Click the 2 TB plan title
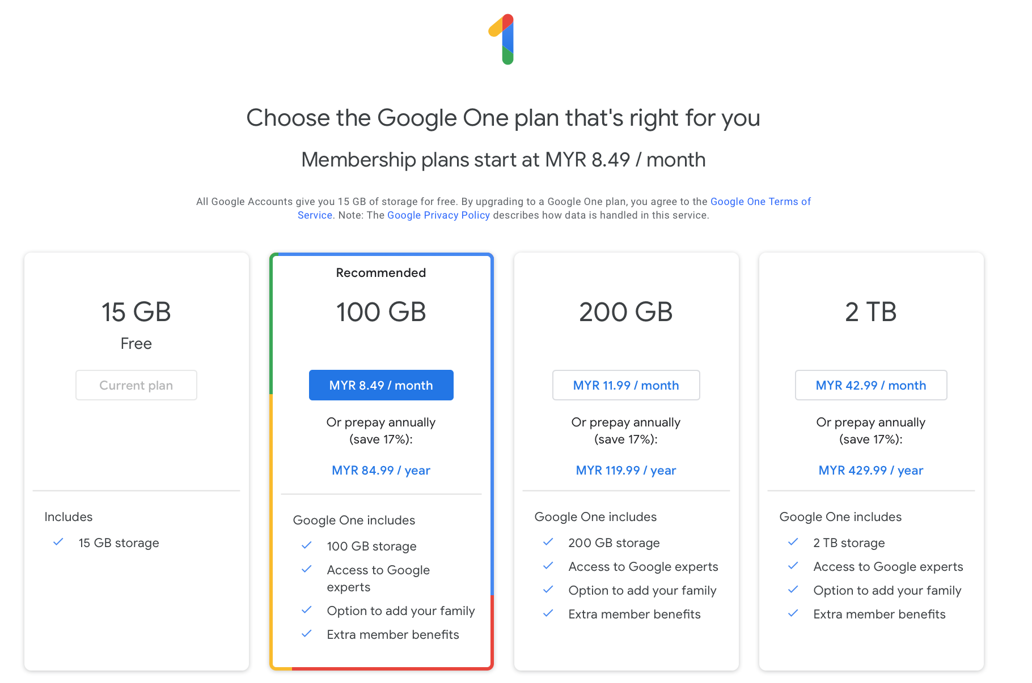Viewport: 1032px width, 683px height. (x=871, y=311)
